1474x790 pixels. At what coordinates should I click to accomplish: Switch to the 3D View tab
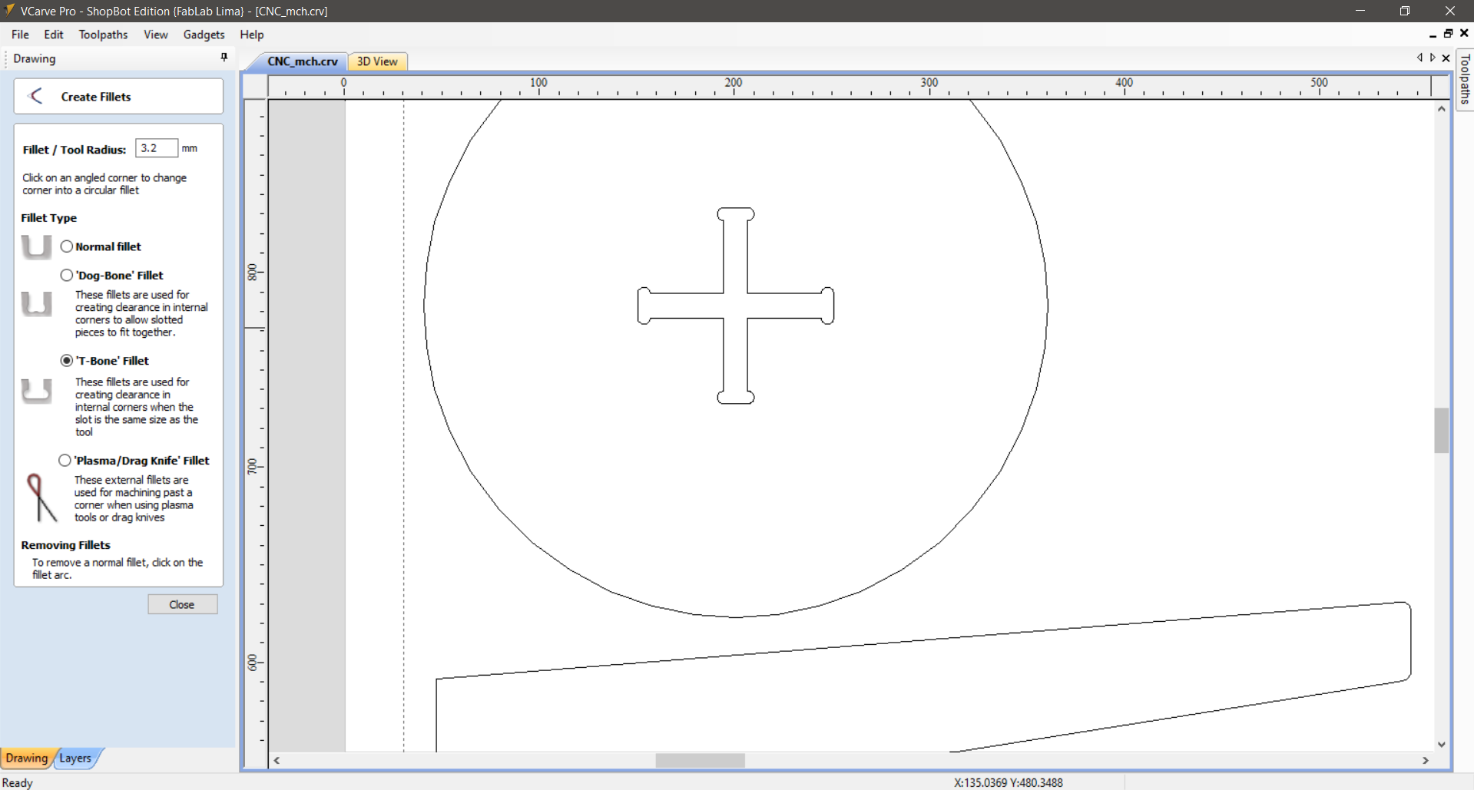[x=377, y=61]
